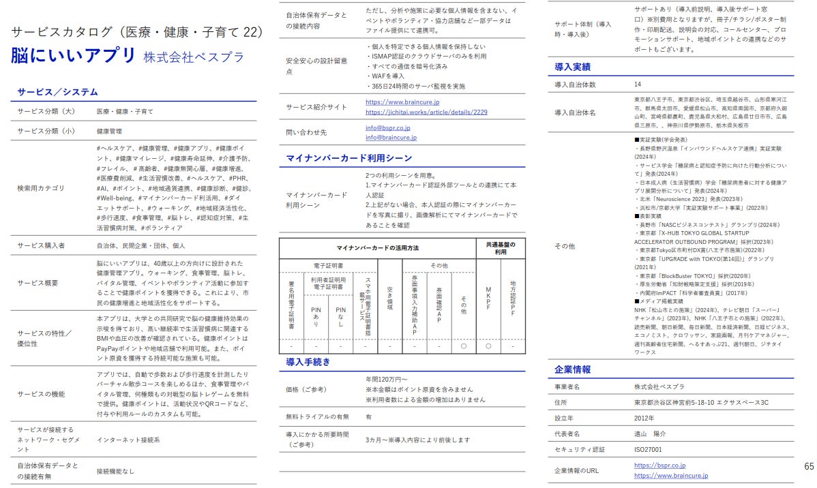Click the 価格（ご参考） row label
Image resolution: width=817 pixels, height=488 pixels.
[306, 390]
